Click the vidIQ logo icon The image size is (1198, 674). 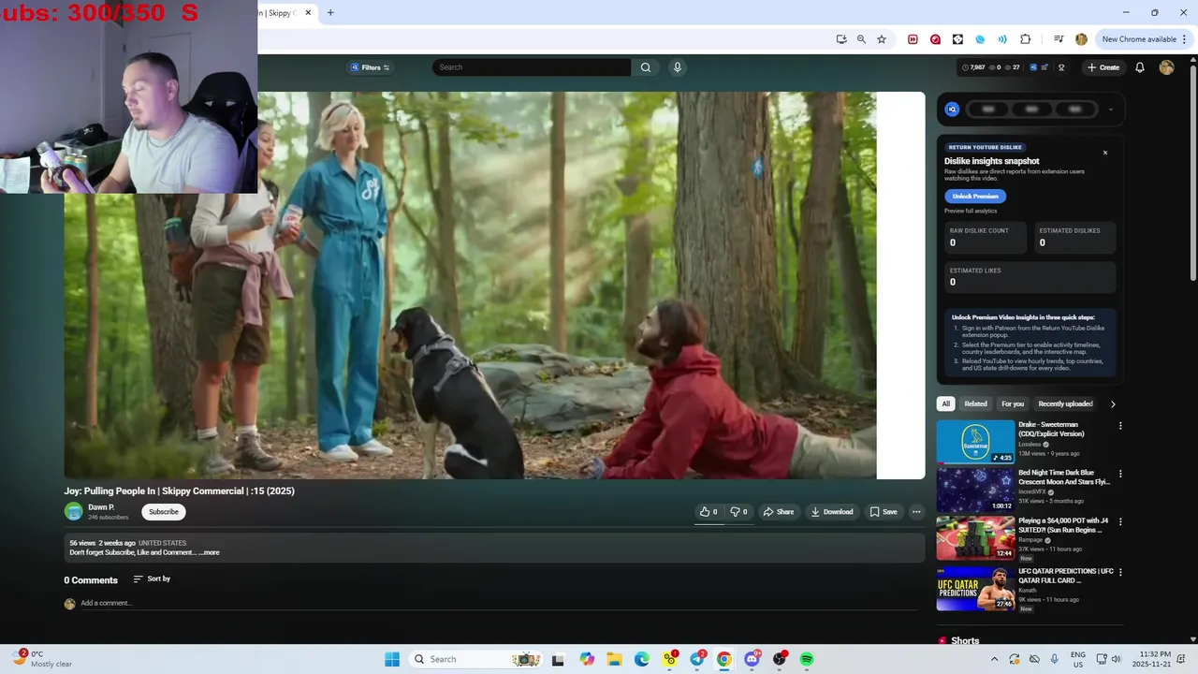(x=952, y=110)
